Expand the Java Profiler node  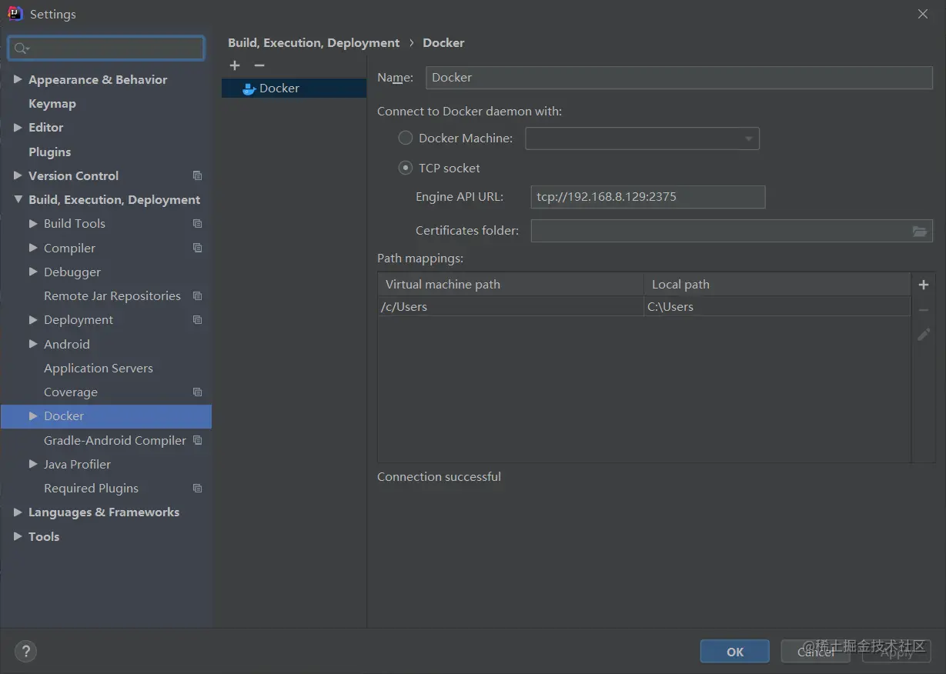click(x=33, y=464)
